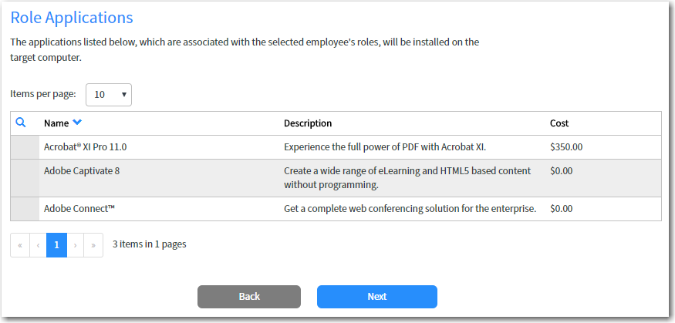Open the Items per page dropdown
This screenshot has height=323, width=675.
point(109,95)
